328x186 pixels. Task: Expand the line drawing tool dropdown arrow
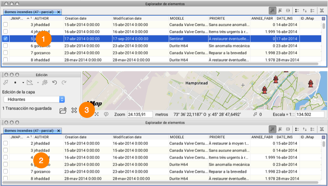[38, 83]
